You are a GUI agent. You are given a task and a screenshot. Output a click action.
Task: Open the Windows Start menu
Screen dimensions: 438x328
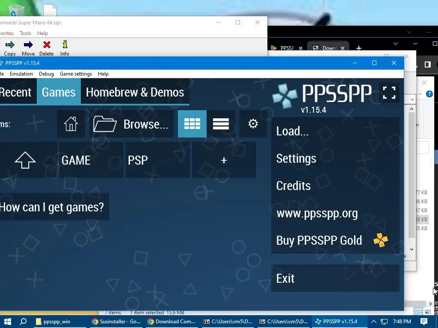point(8,322)
